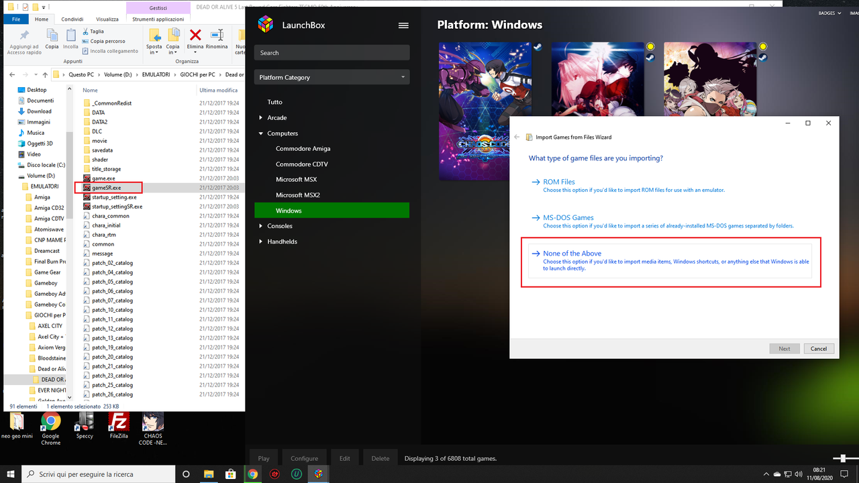The image size is (859, 483).
Task: Open the LaunchBox hamburger menu
Action: (x=403, y=25)
